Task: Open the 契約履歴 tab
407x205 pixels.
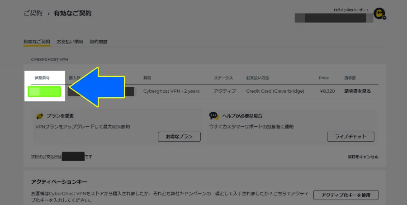Action: tap(99, 42)
